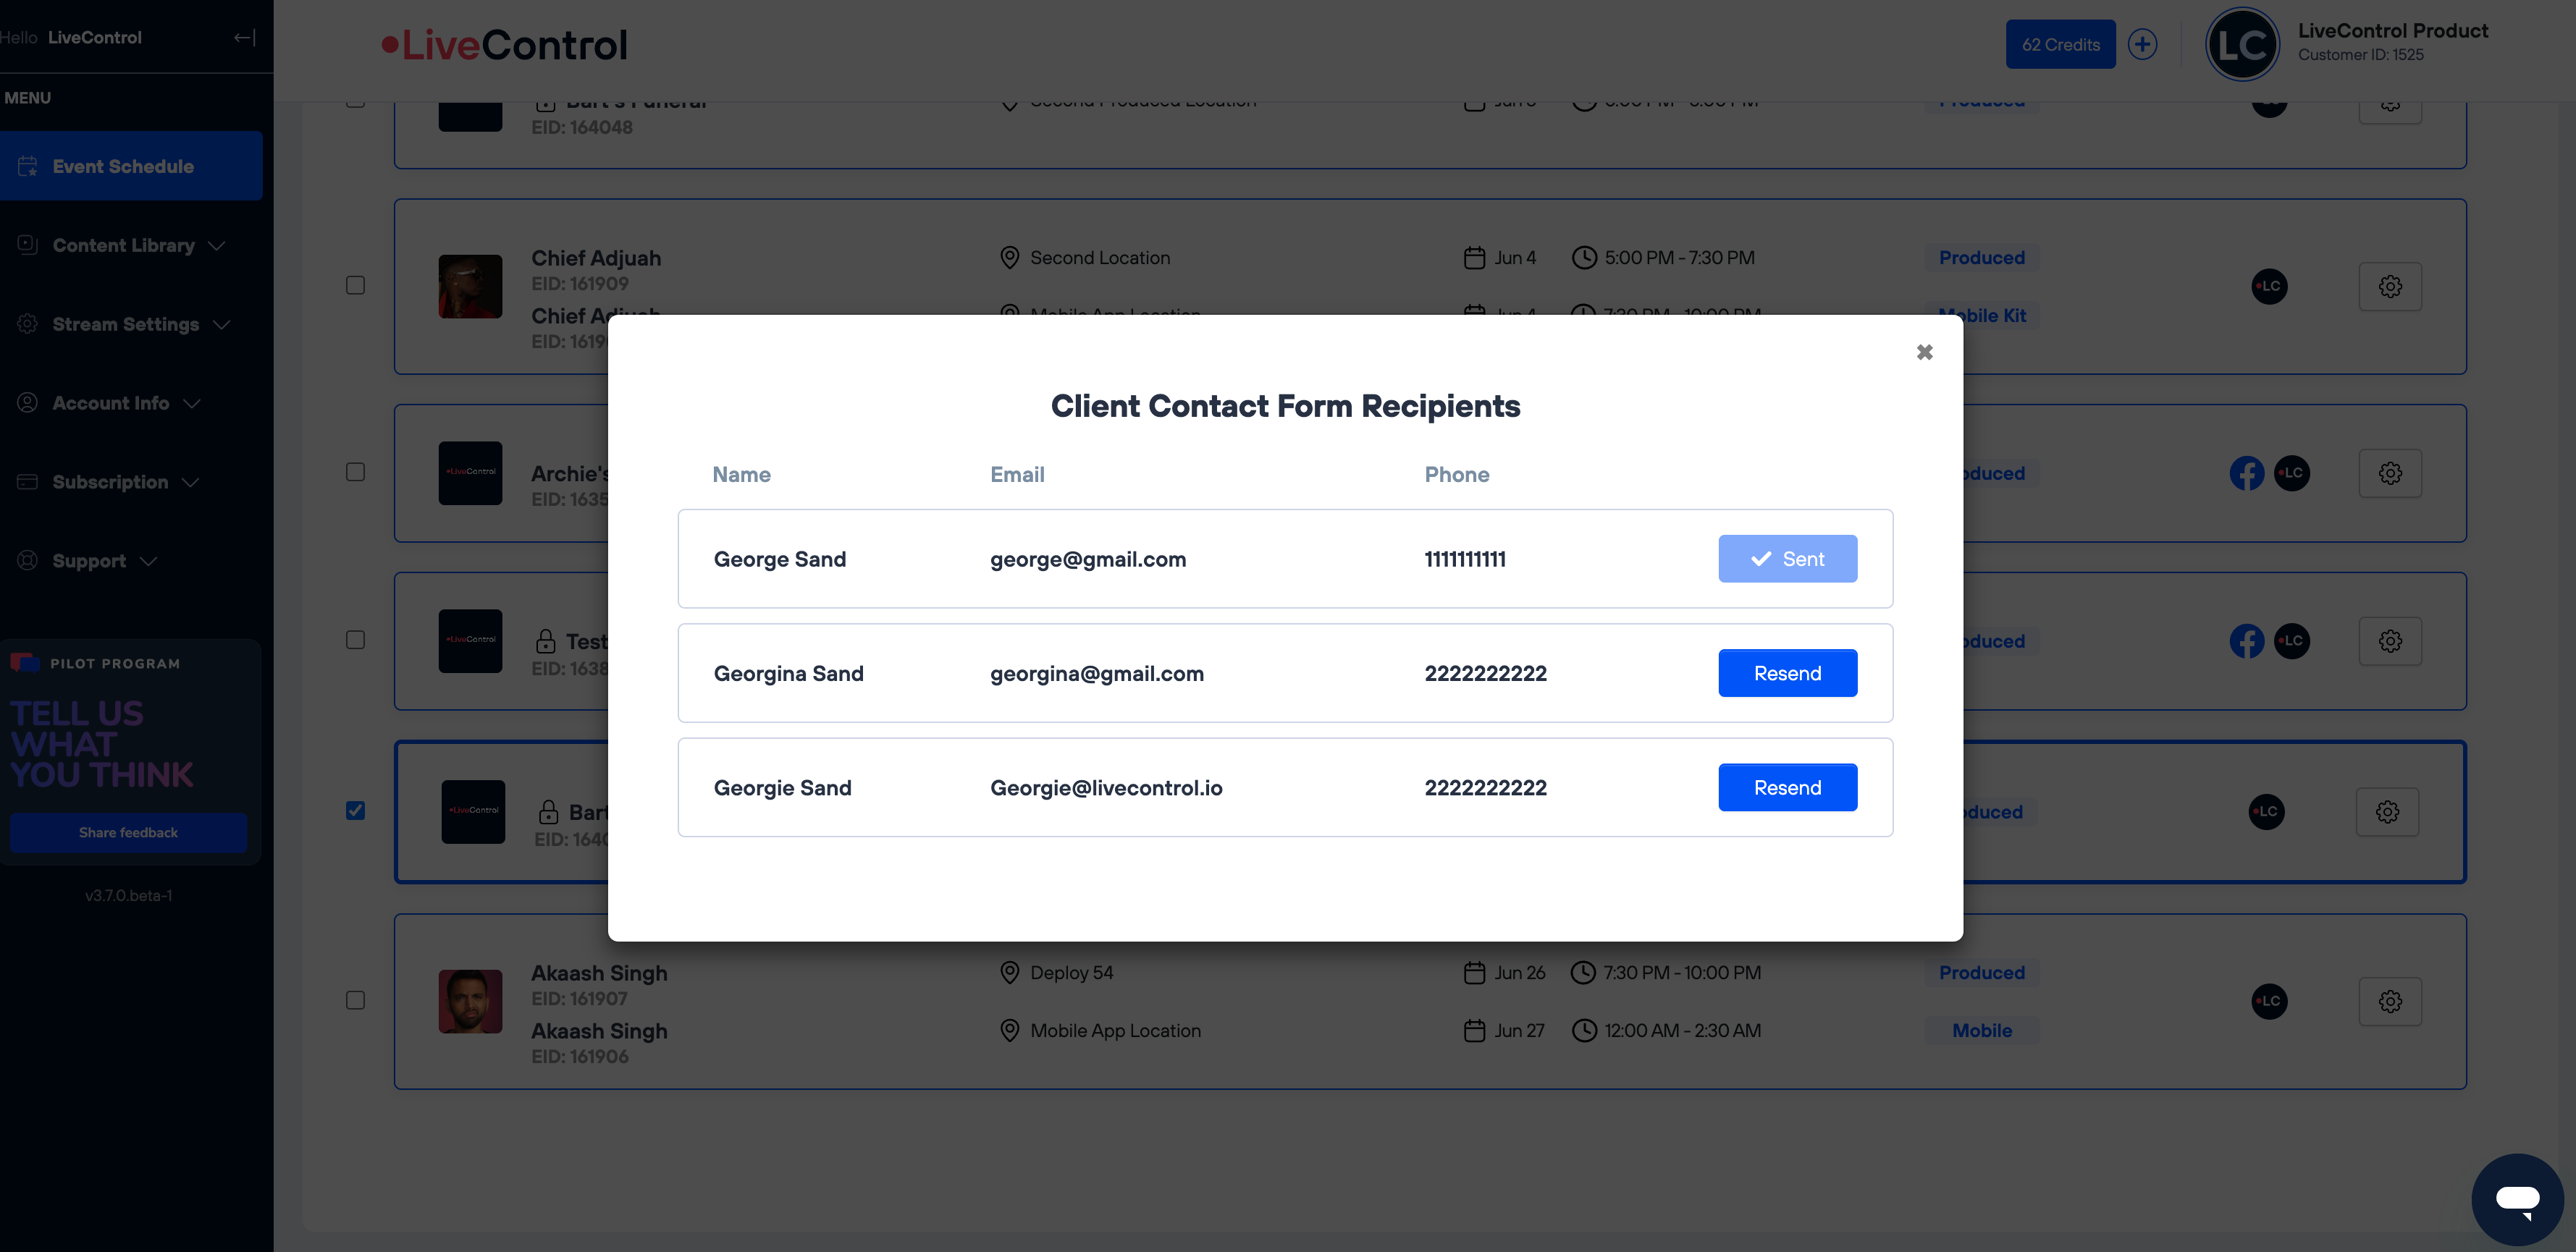This screenshot has width=2576, height=1252.
Task: Check the Akaash Singh event checkbox
Action: tap(355, 1000)
